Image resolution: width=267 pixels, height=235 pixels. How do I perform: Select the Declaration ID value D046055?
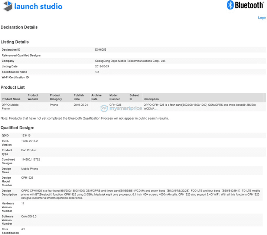click(101, 50)
